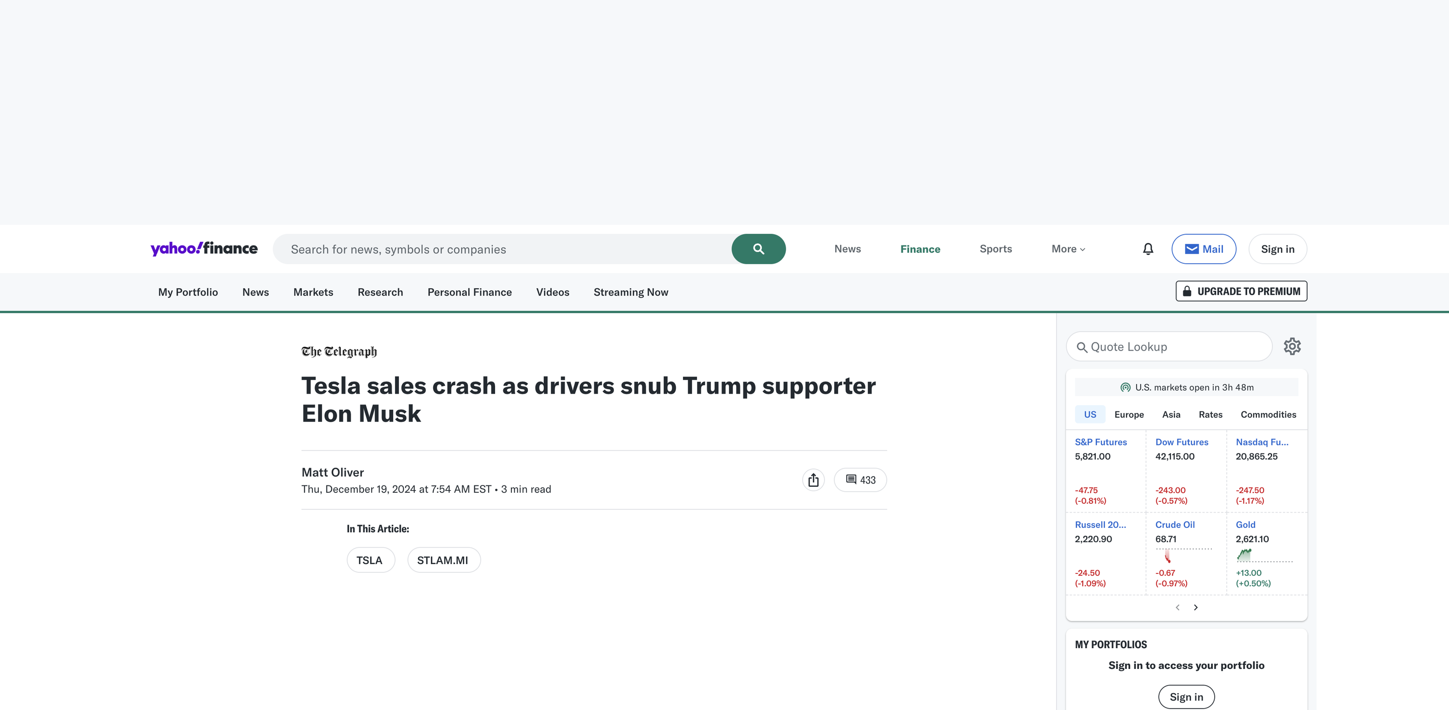Open the Finance navigation link
The image size is (1449, 710).
[x=920, y=249]
